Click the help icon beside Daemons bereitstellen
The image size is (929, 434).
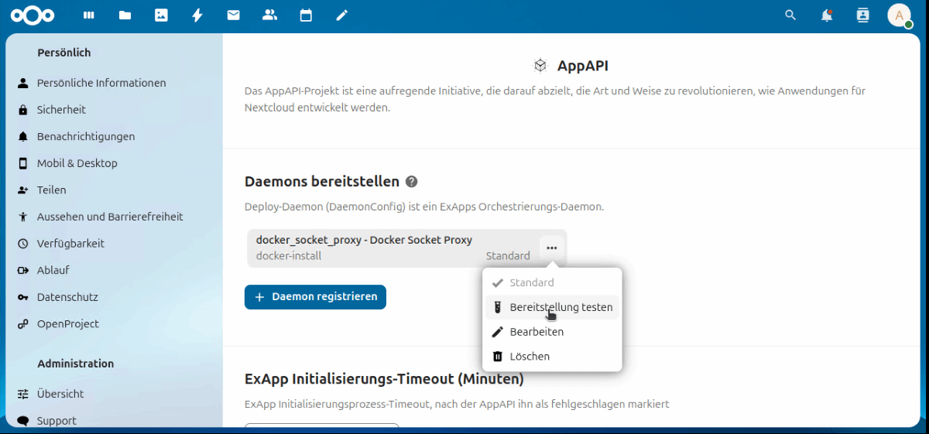pyautogui.click(x=412, y=182)
